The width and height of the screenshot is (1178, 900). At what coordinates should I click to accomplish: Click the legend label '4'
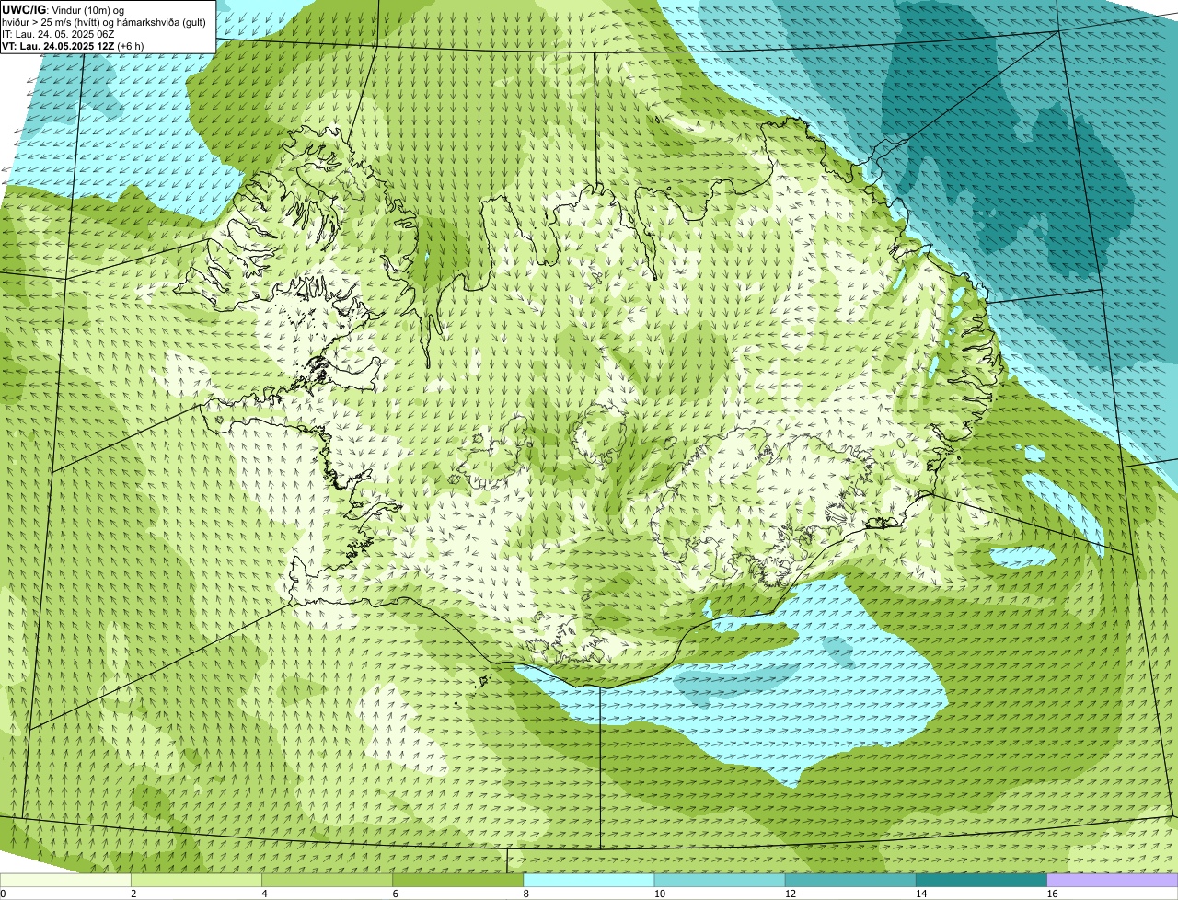[x=265, y=894]
